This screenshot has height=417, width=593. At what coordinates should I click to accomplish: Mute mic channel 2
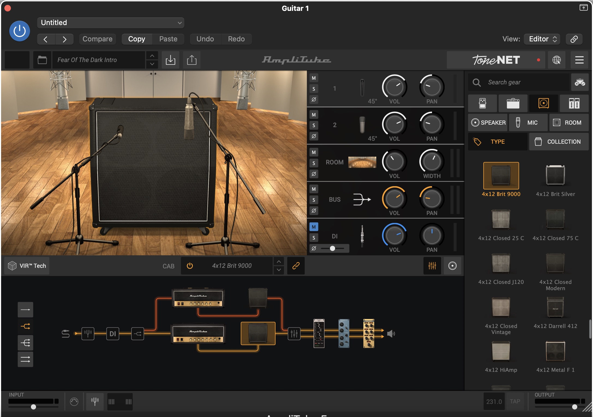[314, 115]
